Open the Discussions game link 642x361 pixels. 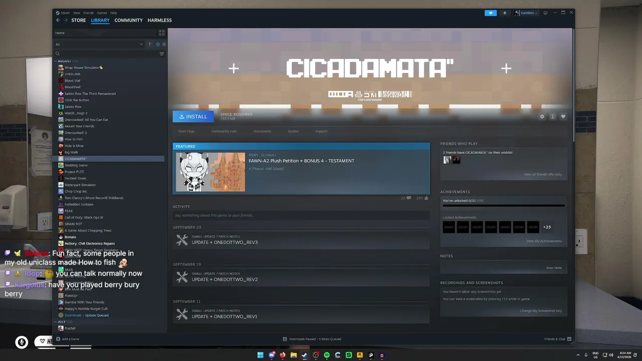[x=262, y=131]
